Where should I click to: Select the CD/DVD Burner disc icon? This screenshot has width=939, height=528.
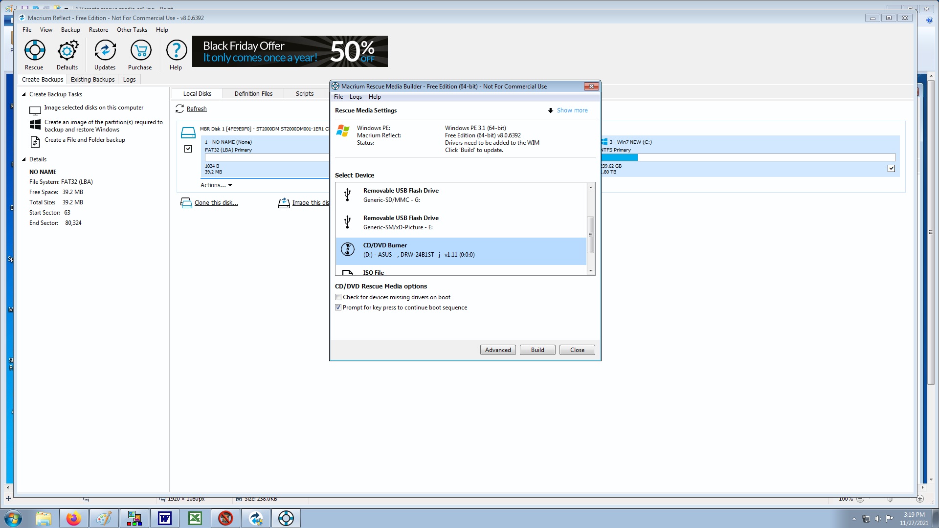[x=348, y=249]
